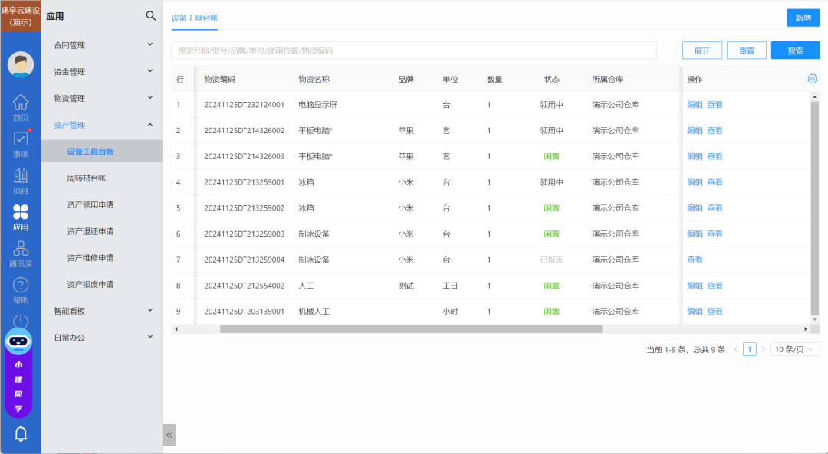Expand the 合同管理 menu
Screen dimensions: 828x454
pyautogui.click(x=102, y=45)
